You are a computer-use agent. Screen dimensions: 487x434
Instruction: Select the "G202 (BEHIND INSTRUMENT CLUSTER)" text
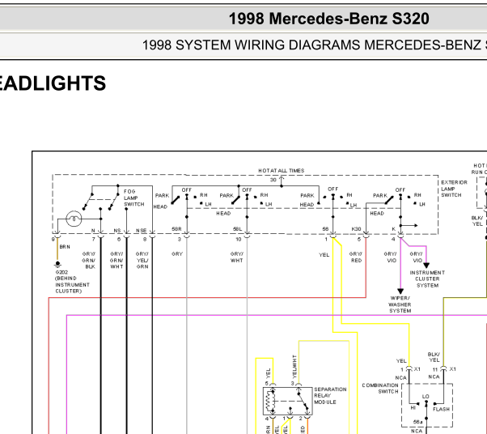click(72, 282)
